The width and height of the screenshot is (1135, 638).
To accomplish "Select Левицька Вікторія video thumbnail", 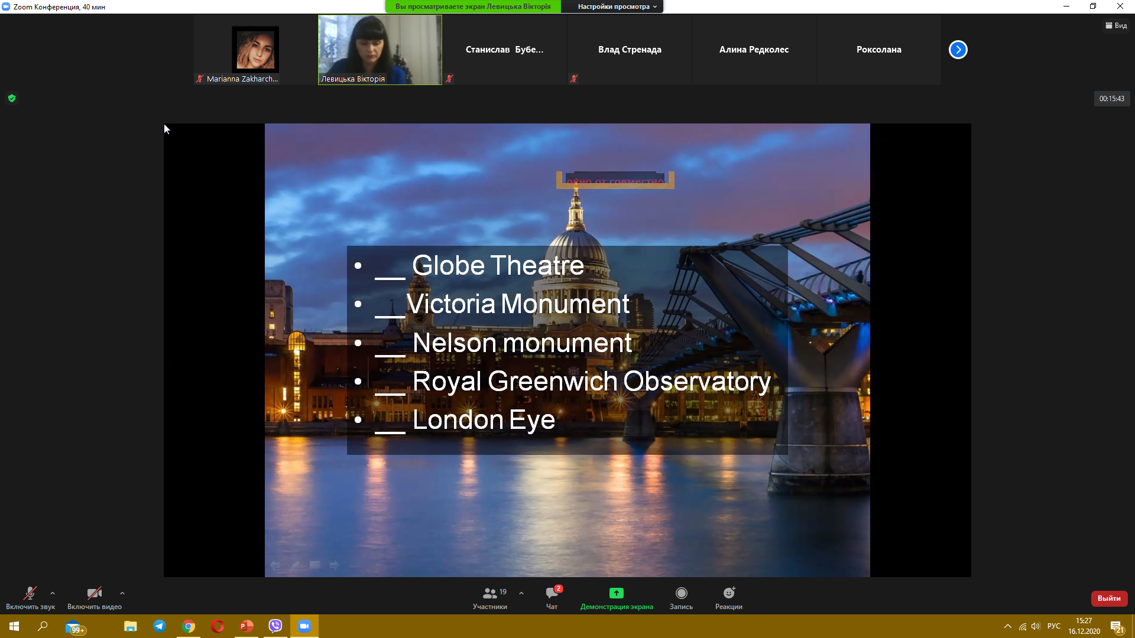I will [x=380, y=50].
